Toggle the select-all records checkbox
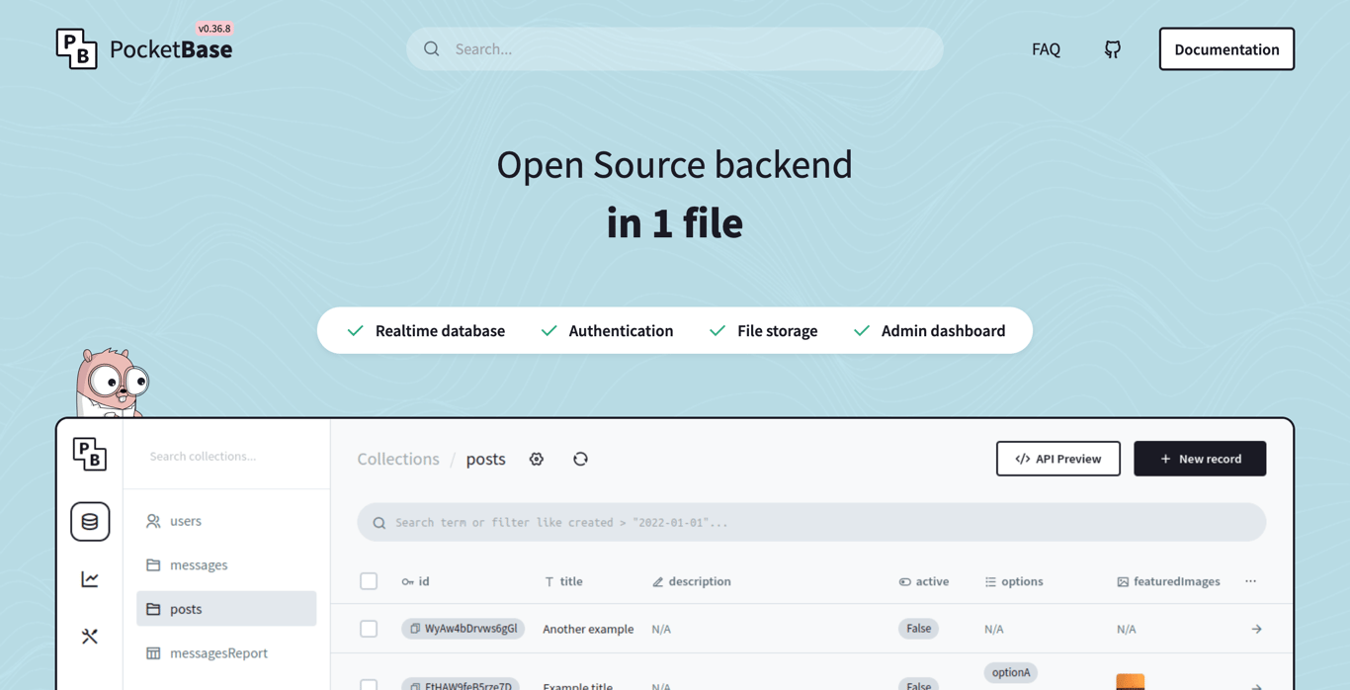 (369, 581)
